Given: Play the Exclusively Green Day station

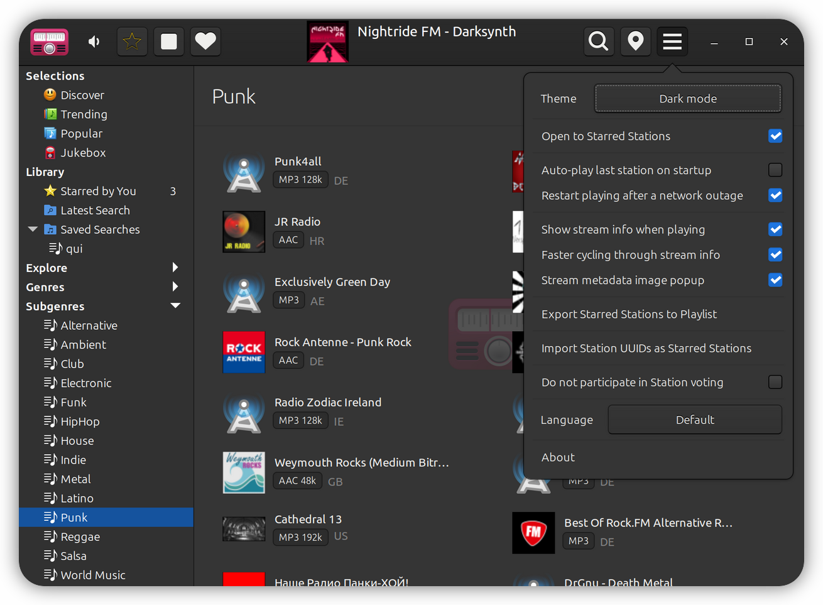Looking at the screenshot, I should [x=332, y=282].
